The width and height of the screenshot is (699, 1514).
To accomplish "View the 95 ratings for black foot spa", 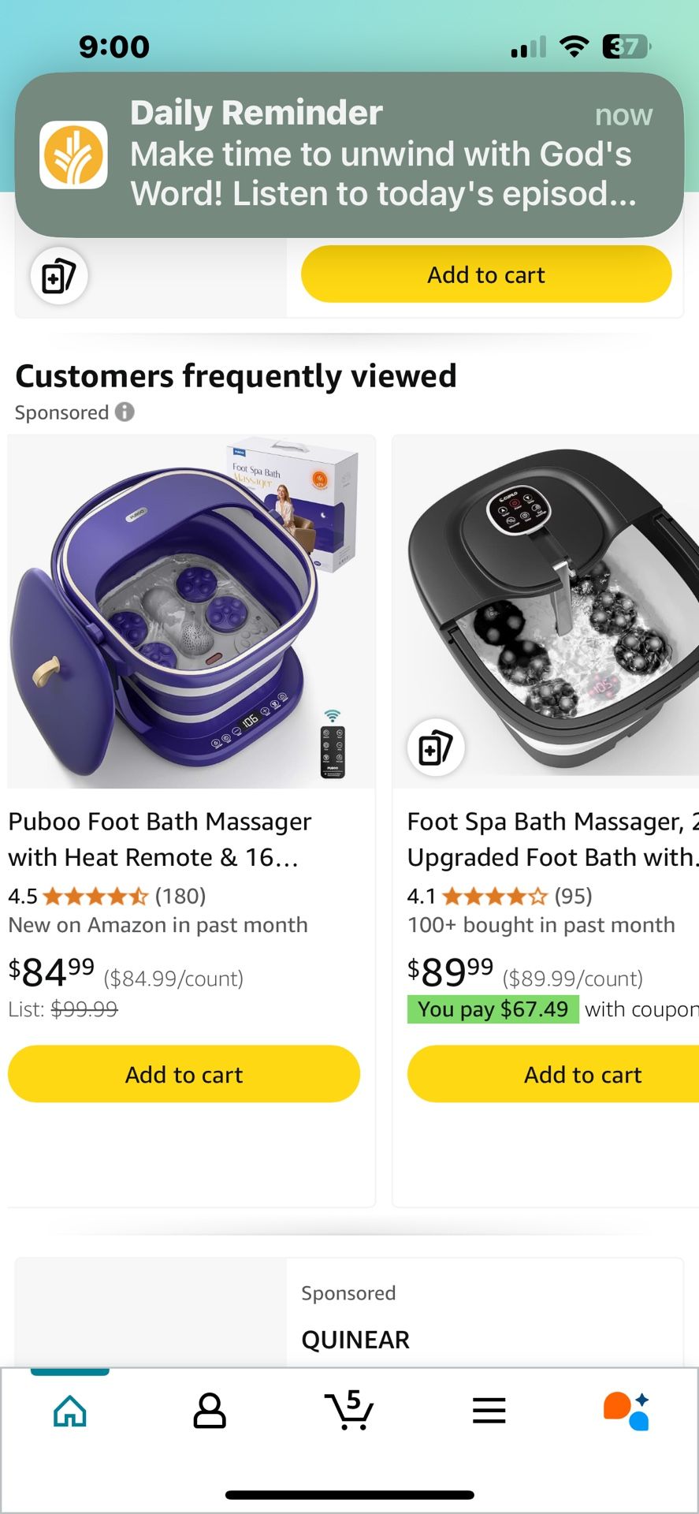I will tap(573, 896).
